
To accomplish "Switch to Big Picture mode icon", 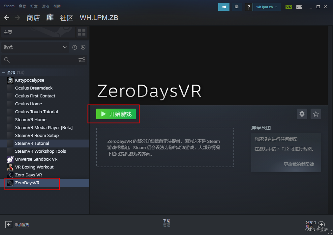I will pos(299,7).
